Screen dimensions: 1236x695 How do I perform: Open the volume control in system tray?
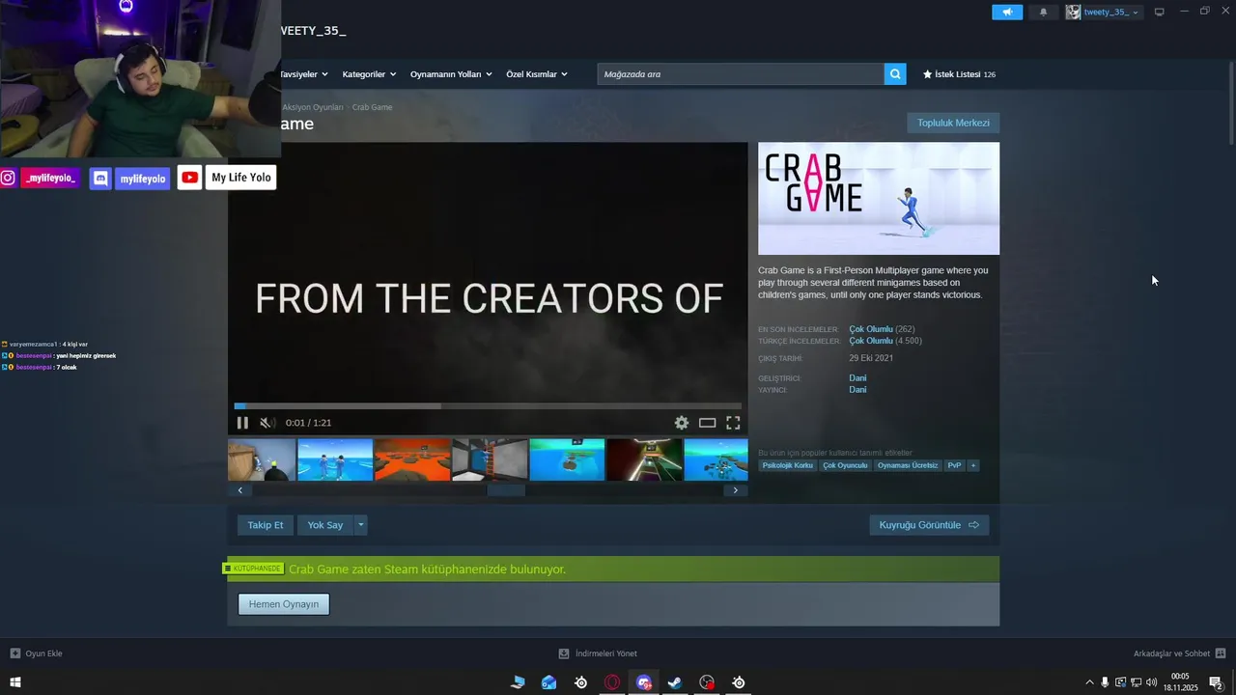tap(1151, 682)
